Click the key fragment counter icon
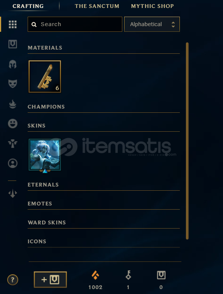This screenshot has width=223, height=294. (x=128, y=275)
